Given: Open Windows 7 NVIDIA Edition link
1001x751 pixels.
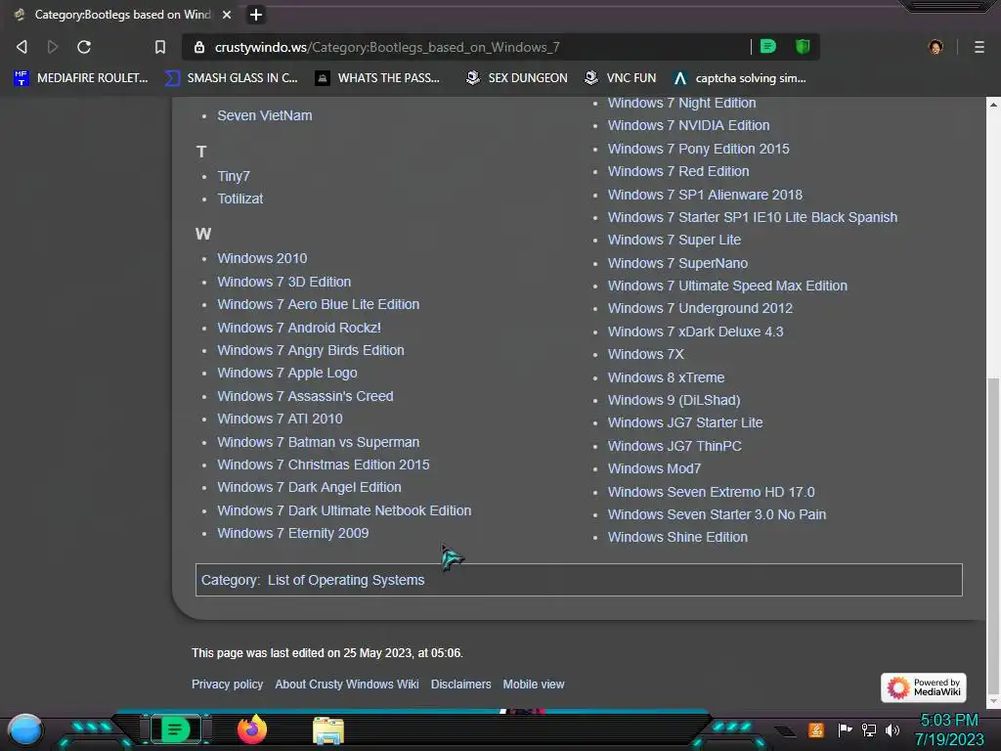Looking at the screenshot, I should point(688,126).
